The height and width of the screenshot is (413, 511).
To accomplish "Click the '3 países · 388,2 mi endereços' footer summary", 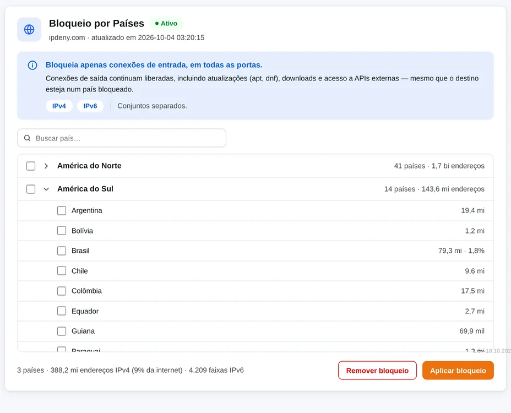I will pyautogui.click(x=131, y=370).
